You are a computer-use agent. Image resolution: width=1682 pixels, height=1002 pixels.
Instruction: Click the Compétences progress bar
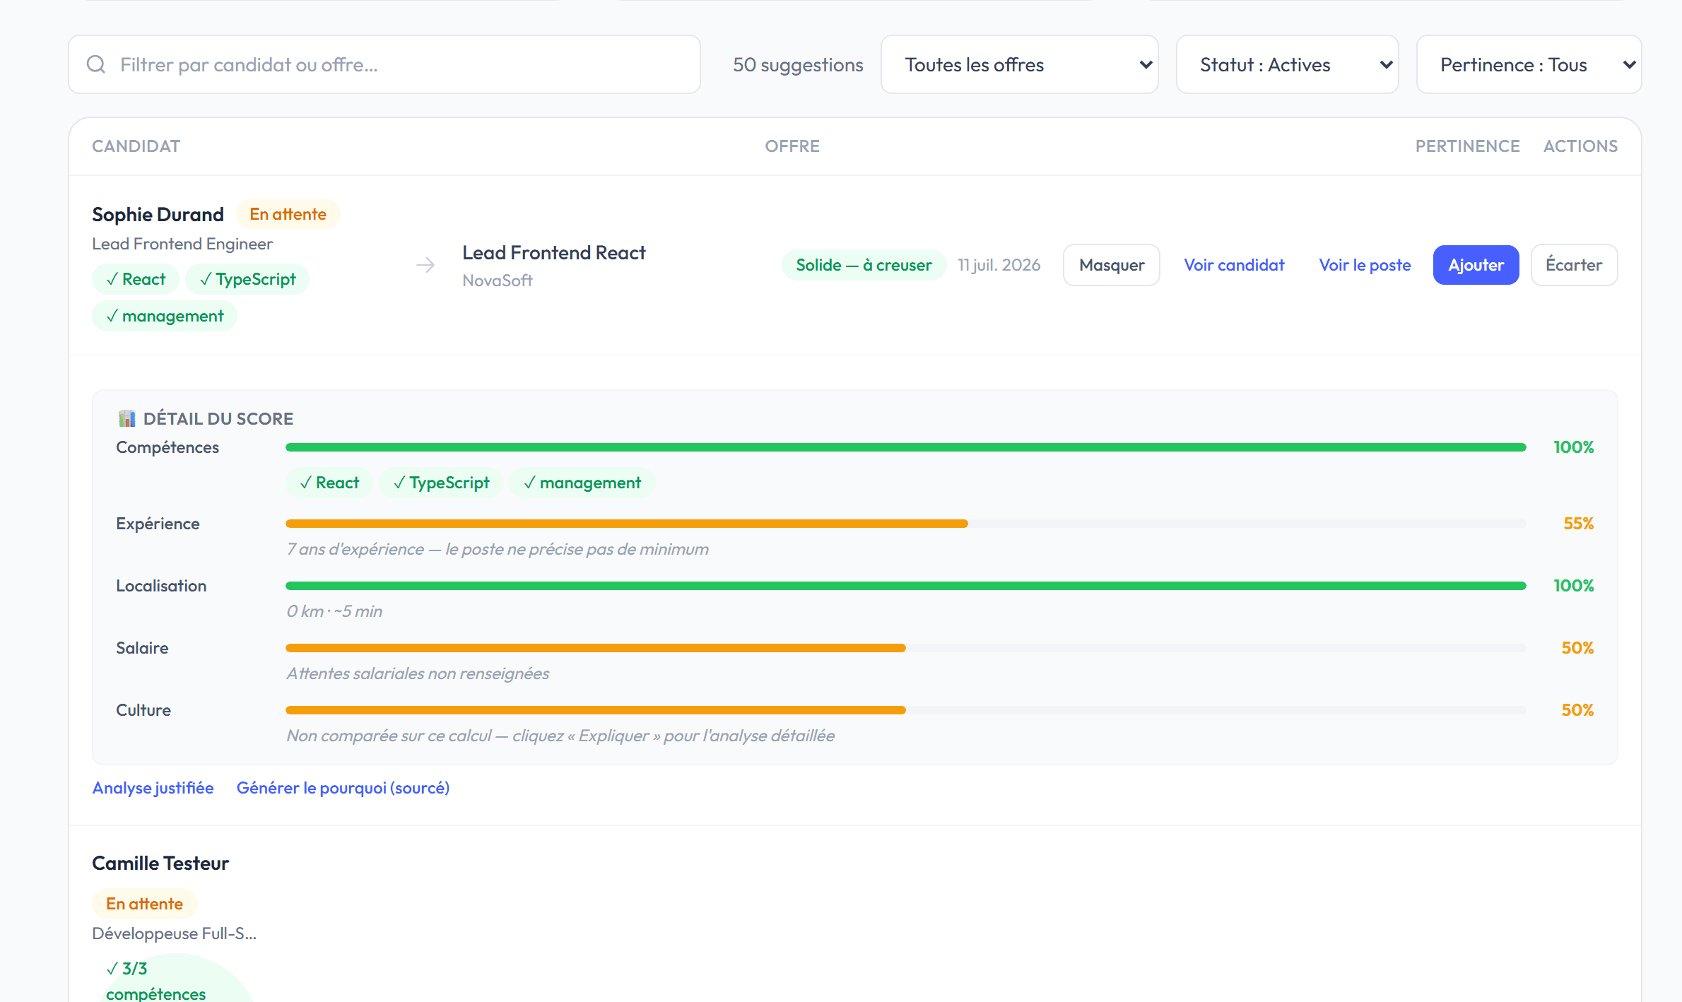[905, 447]
